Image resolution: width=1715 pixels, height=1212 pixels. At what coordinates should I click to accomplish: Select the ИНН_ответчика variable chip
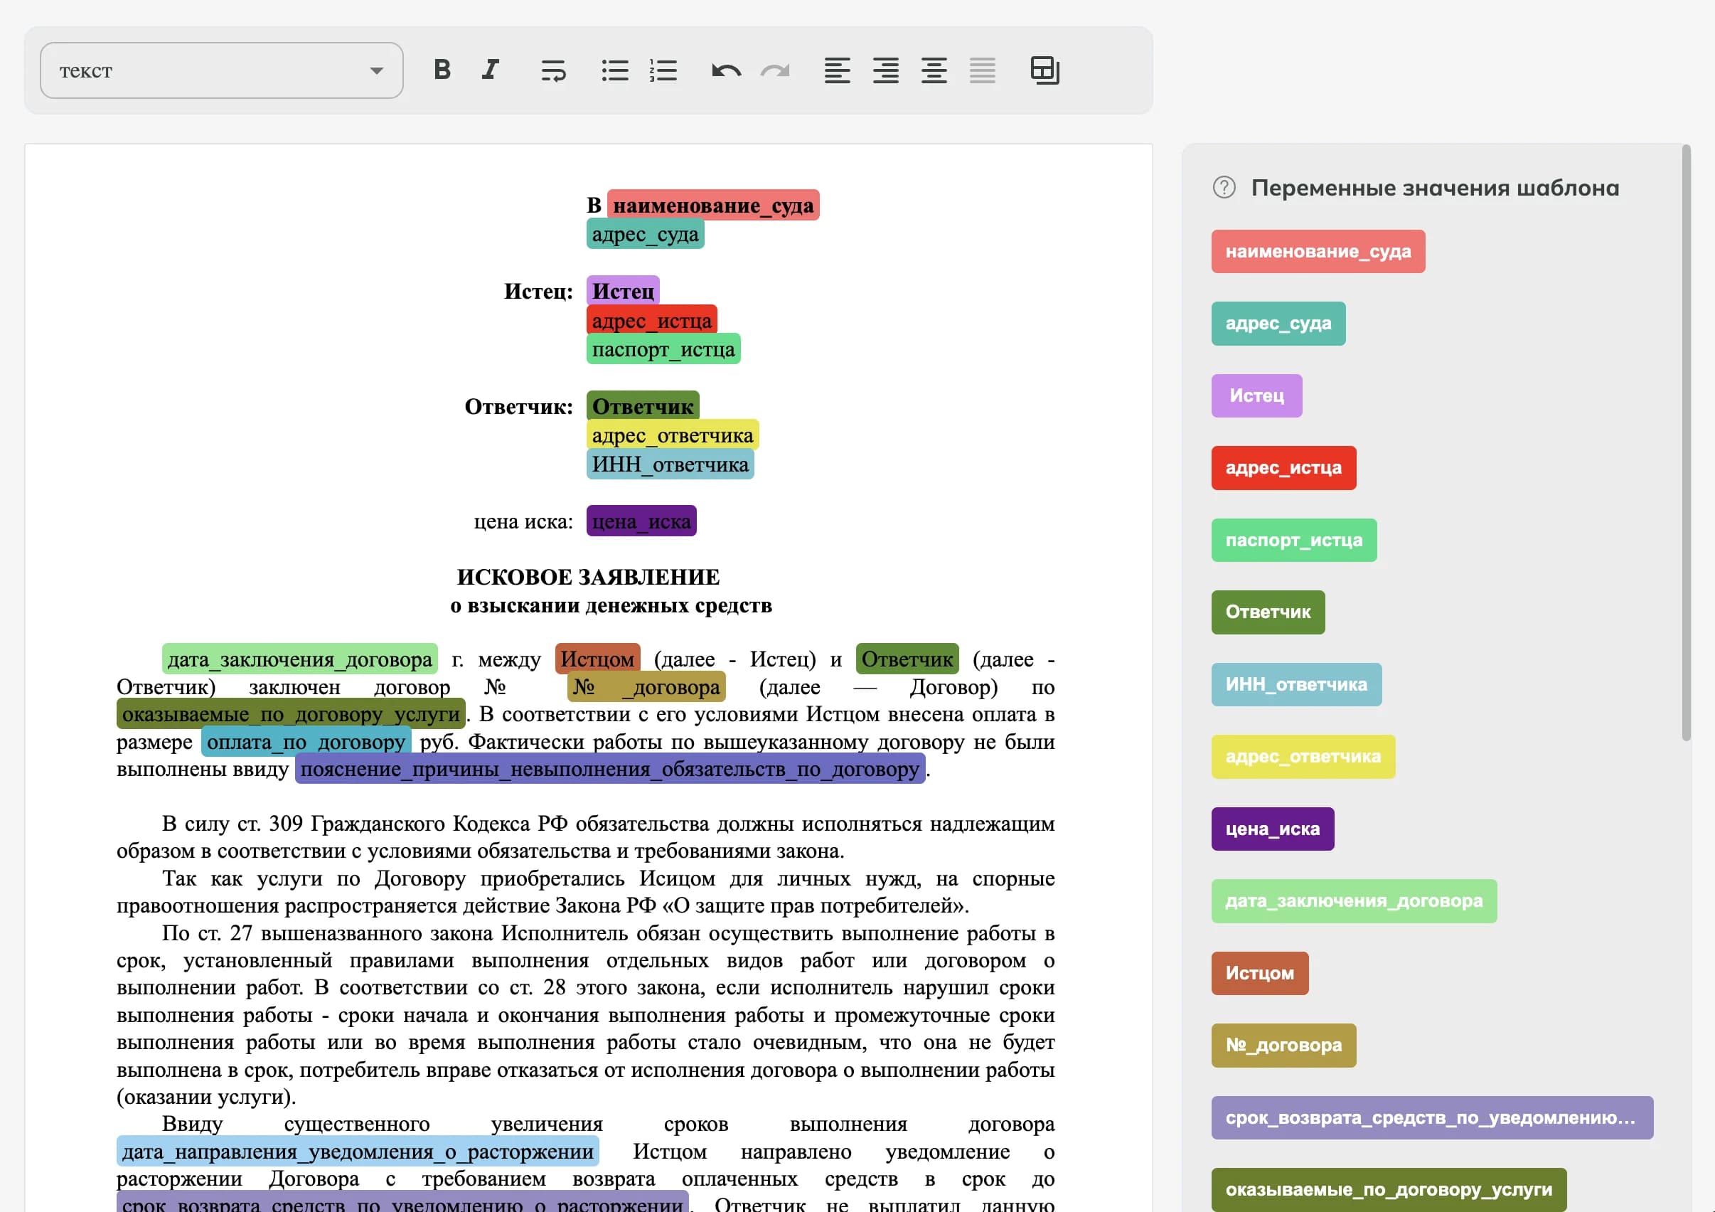1297,684
